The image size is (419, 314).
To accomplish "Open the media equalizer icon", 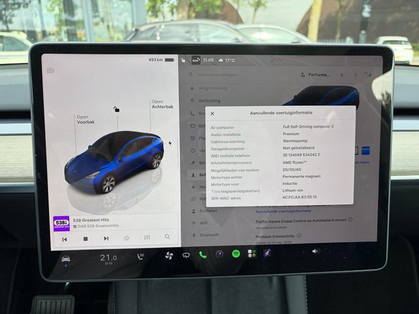I will click(147, 237).
